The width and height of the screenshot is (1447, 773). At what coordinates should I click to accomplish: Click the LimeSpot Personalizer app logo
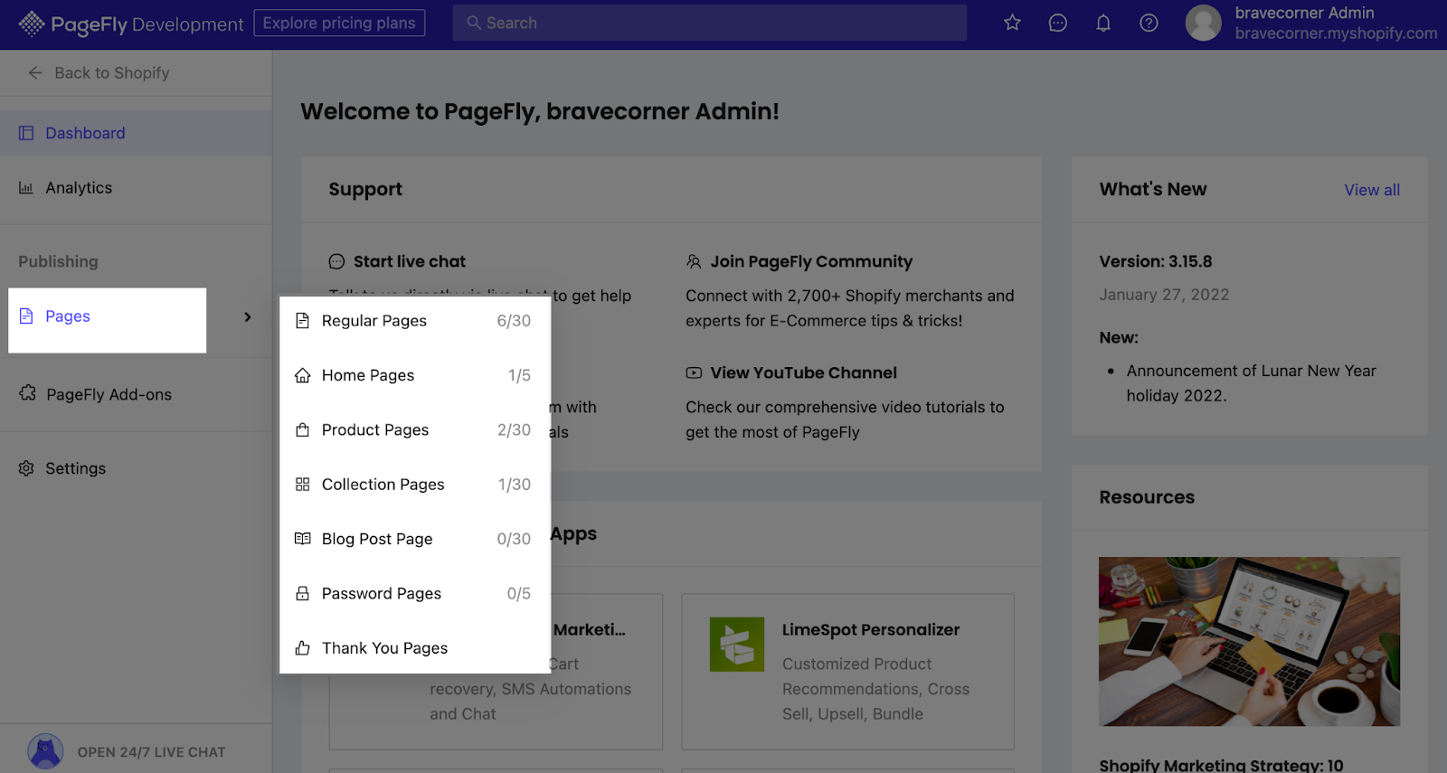click(x=737, y=644)
